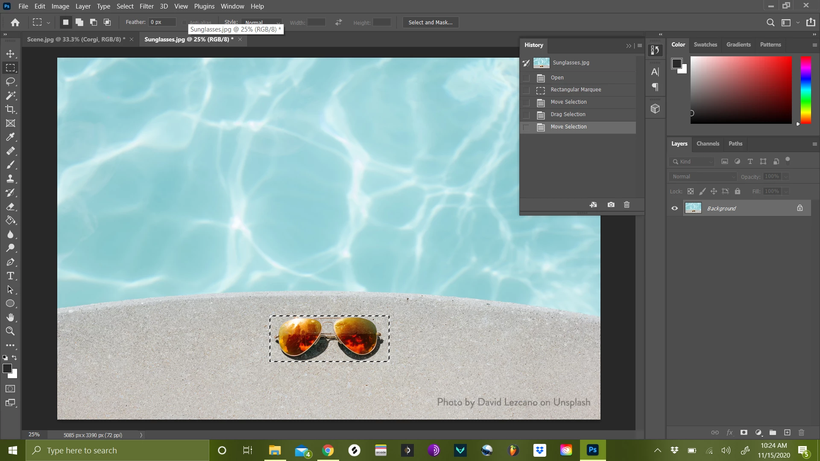This screenshot has height=461, width=820.
Task: Select the Magic Wand tool
Action: (10, 95)
